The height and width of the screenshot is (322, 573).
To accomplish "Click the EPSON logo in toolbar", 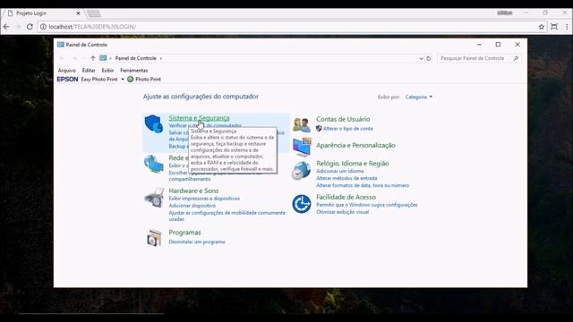I will point(68,80).
